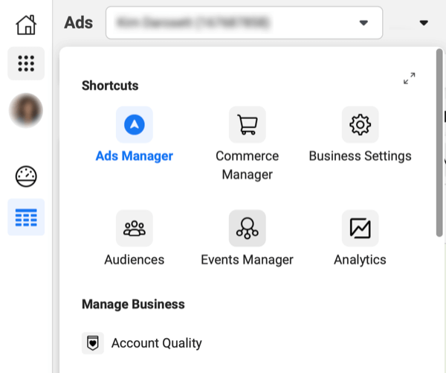Viewport: 446px width, 373px height.
Task: Open the Audiences people icon
Action: tap(135, 229)
